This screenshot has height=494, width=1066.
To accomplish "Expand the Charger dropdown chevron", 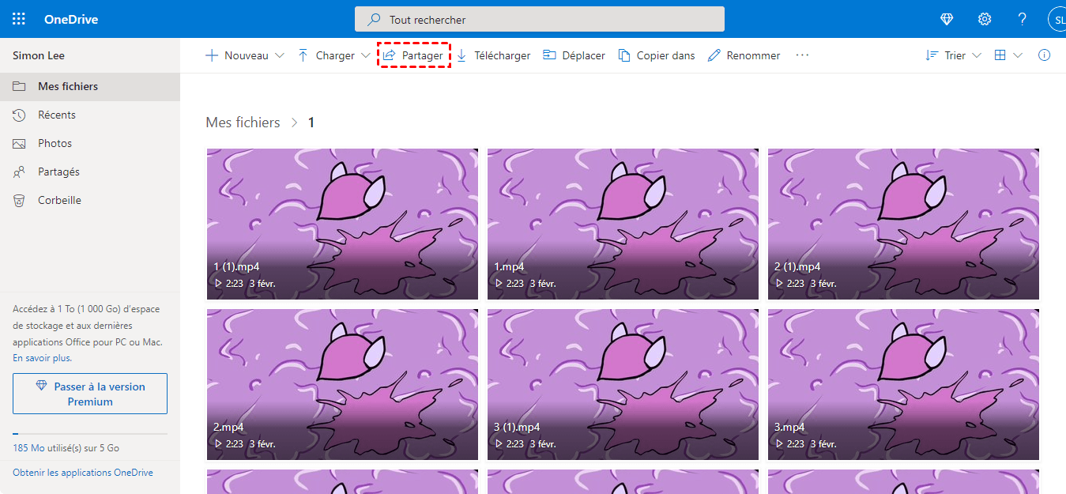I will point(365,55).
